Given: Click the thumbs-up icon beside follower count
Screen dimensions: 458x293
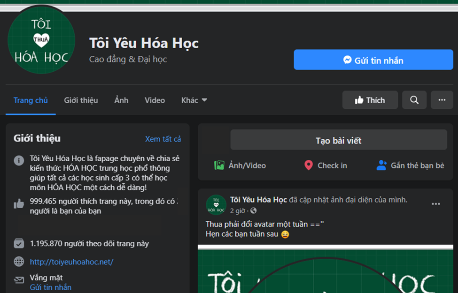Looking at the screenshot, I should [19, 203].
